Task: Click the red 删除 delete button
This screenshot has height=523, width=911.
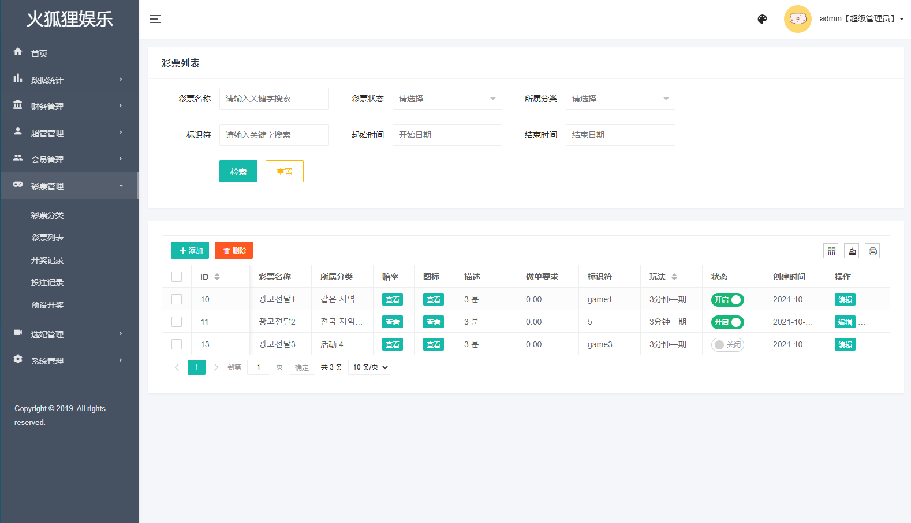Action: tap(234, 250)
